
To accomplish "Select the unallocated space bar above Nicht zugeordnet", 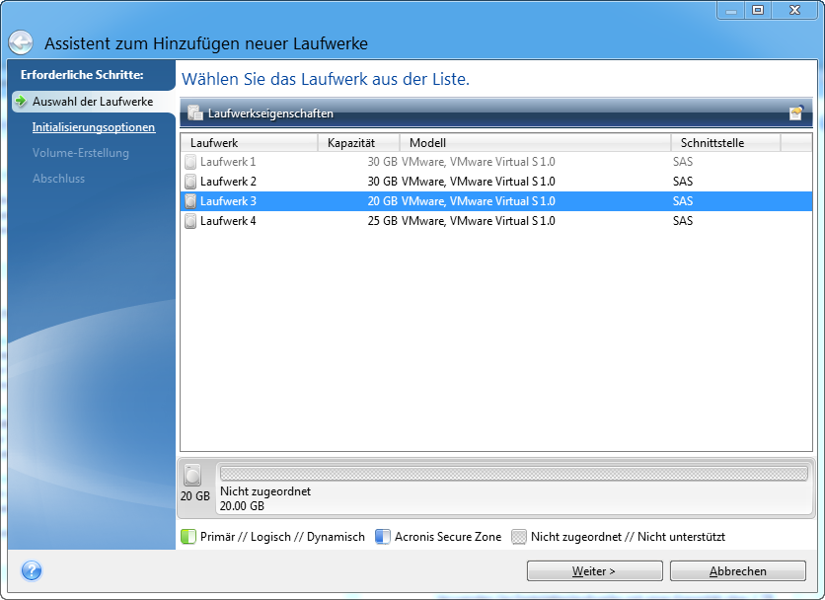I will pos(513,474).
